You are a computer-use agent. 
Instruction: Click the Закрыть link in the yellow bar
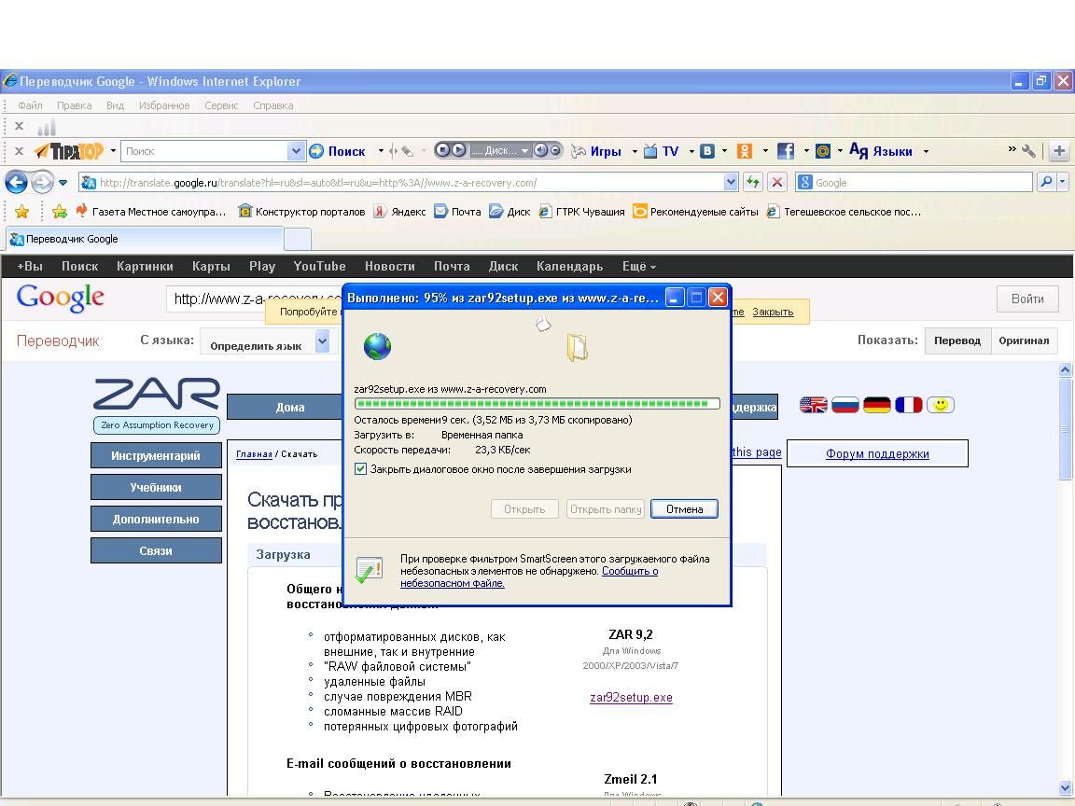pyautogui.click(x=773, y=312)
